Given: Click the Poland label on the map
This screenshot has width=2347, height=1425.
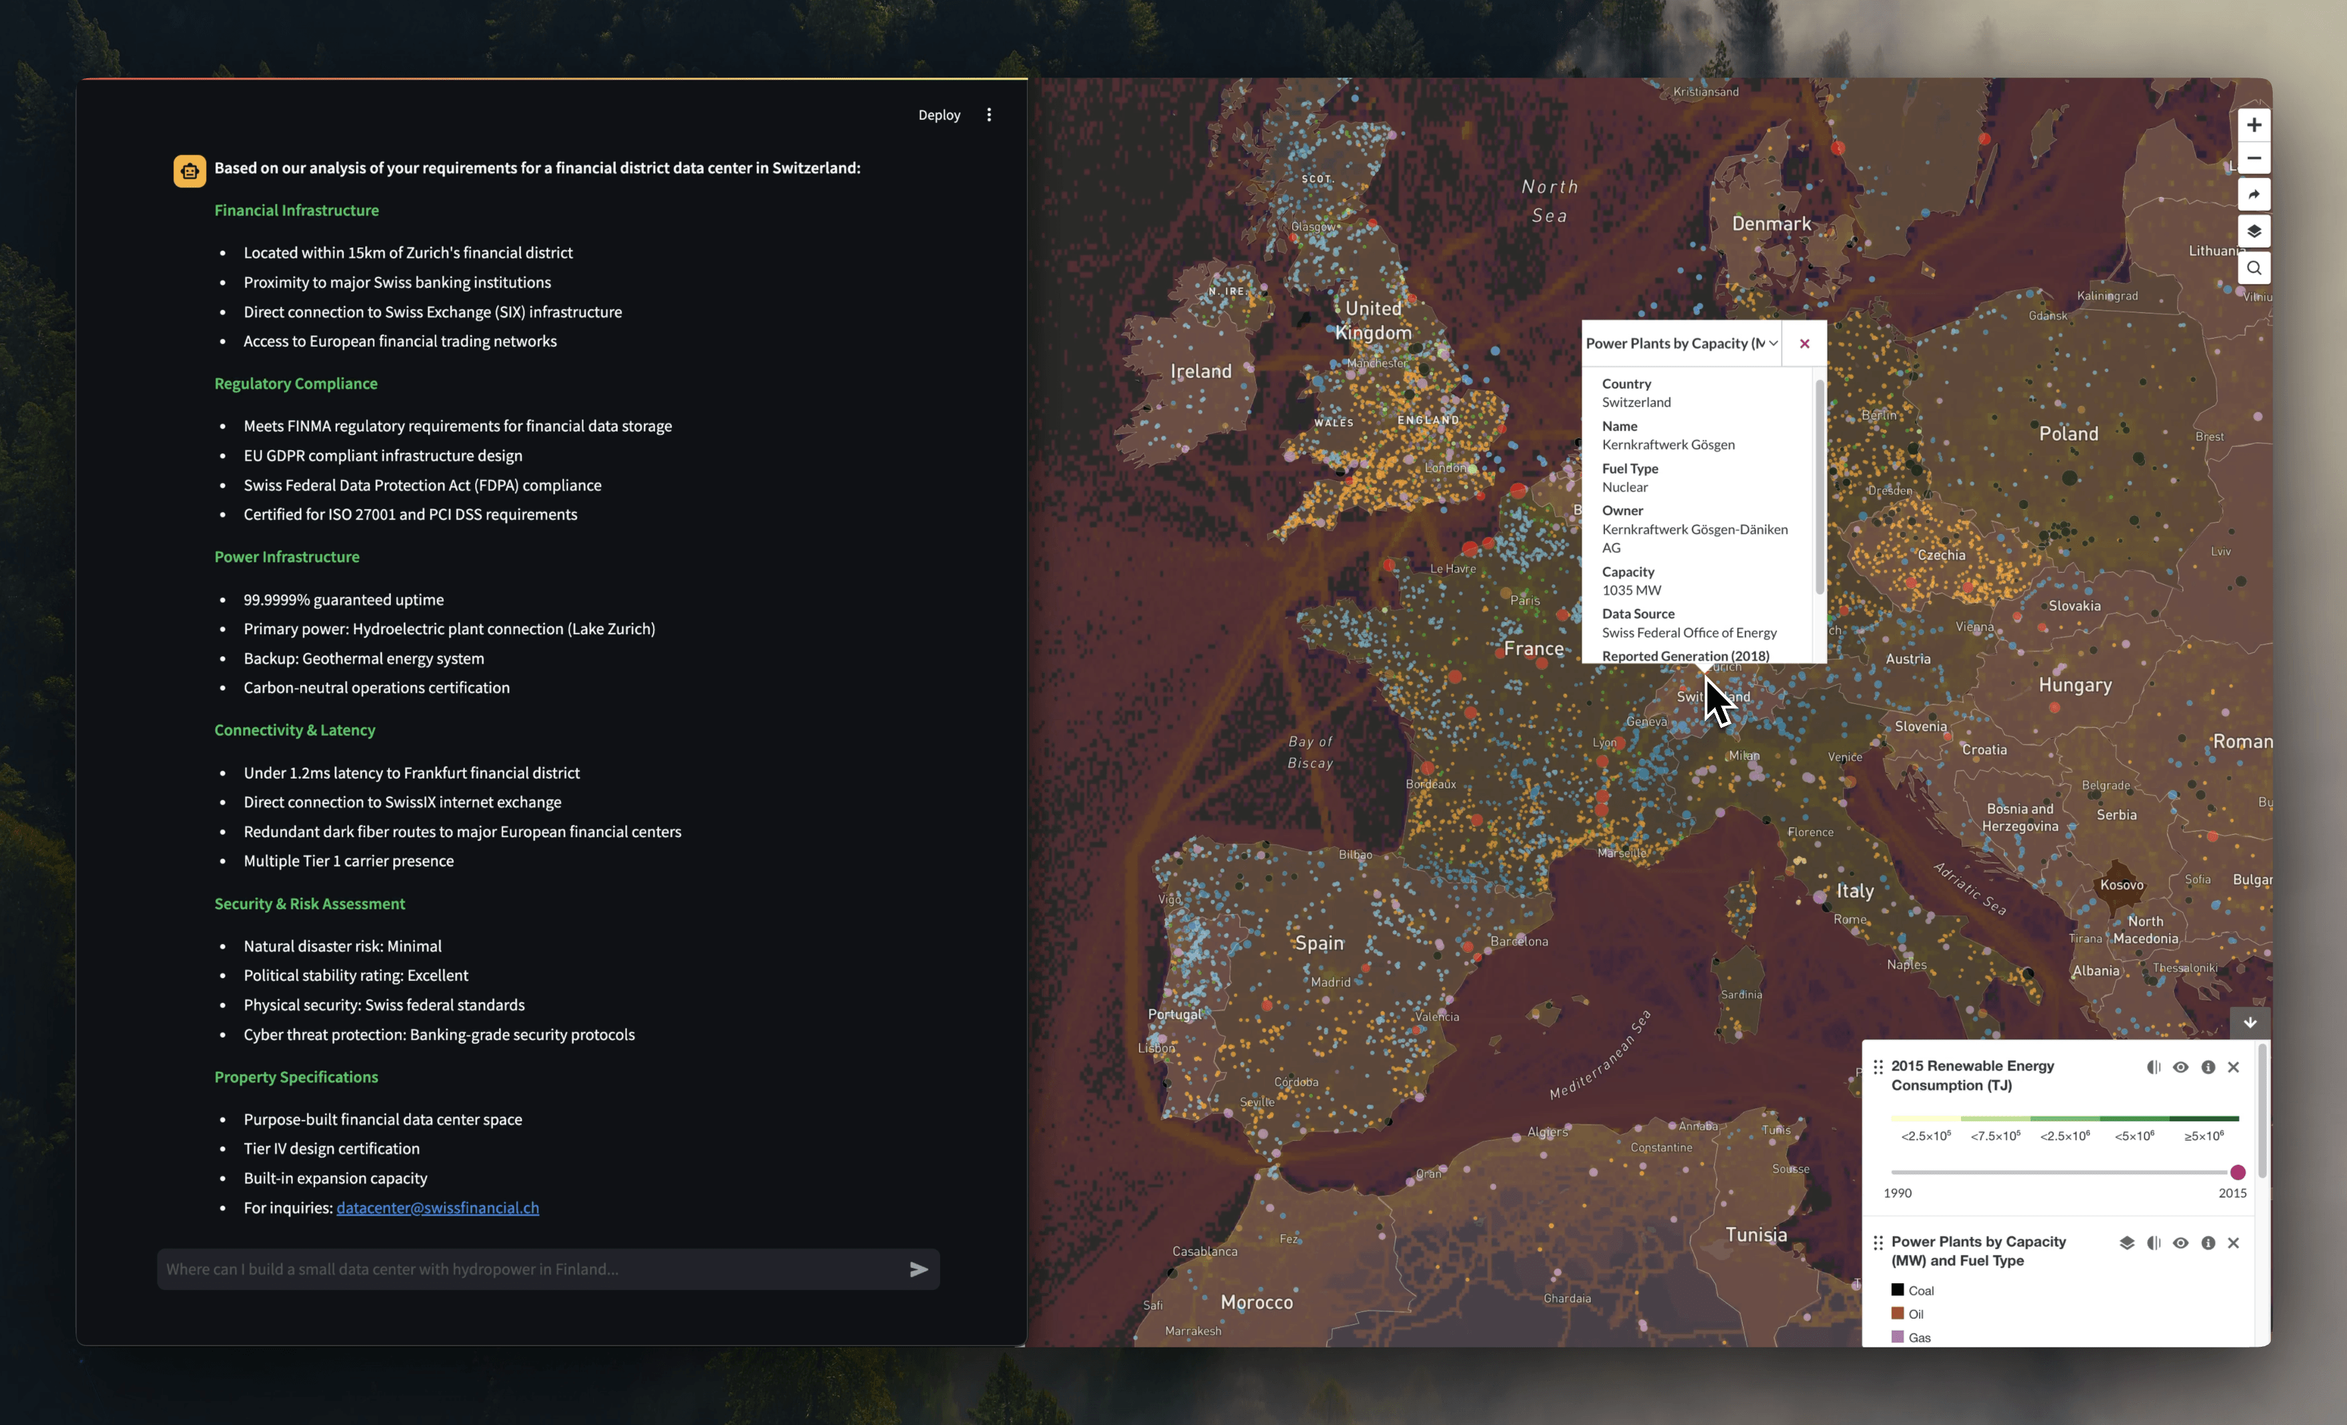Looking at the screenshot, I should coord(2068,434).
